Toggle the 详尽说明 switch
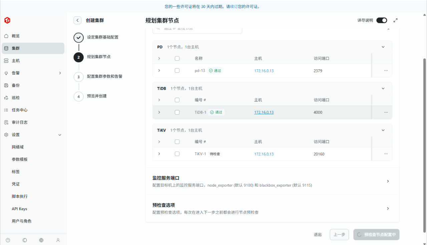 click(382, 20)
